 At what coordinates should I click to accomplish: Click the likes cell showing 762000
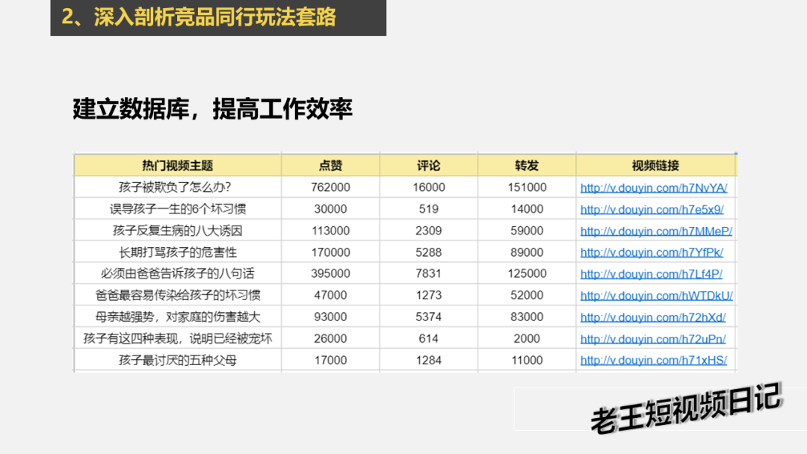tap(330, 187)
